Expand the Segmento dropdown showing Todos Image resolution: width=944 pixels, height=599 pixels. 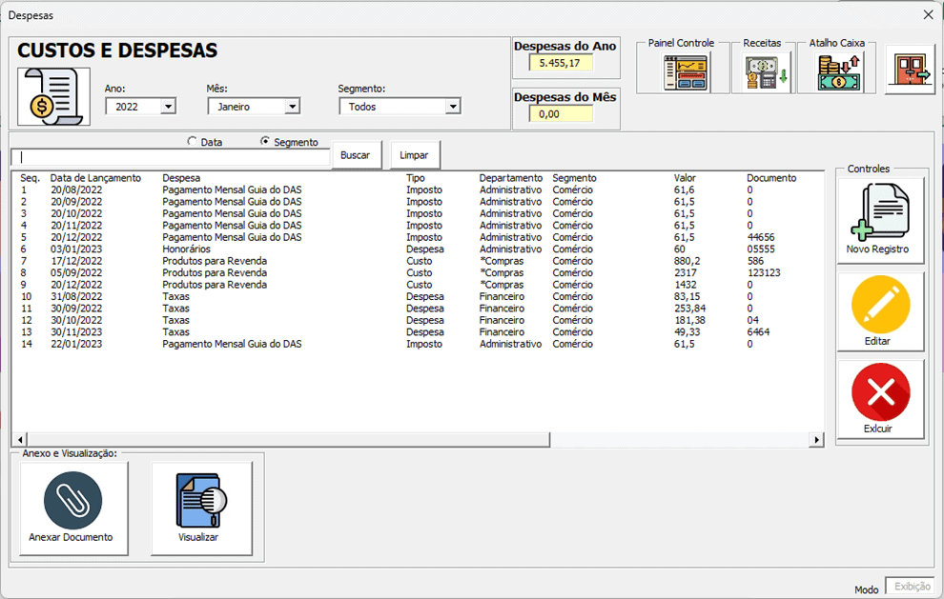pos(453,107)
